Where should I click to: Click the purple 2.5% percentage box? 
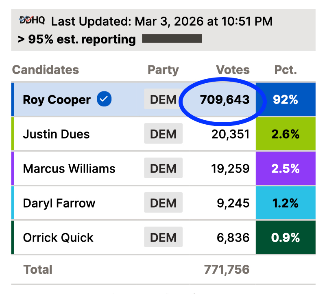click(x=286, y=169)
